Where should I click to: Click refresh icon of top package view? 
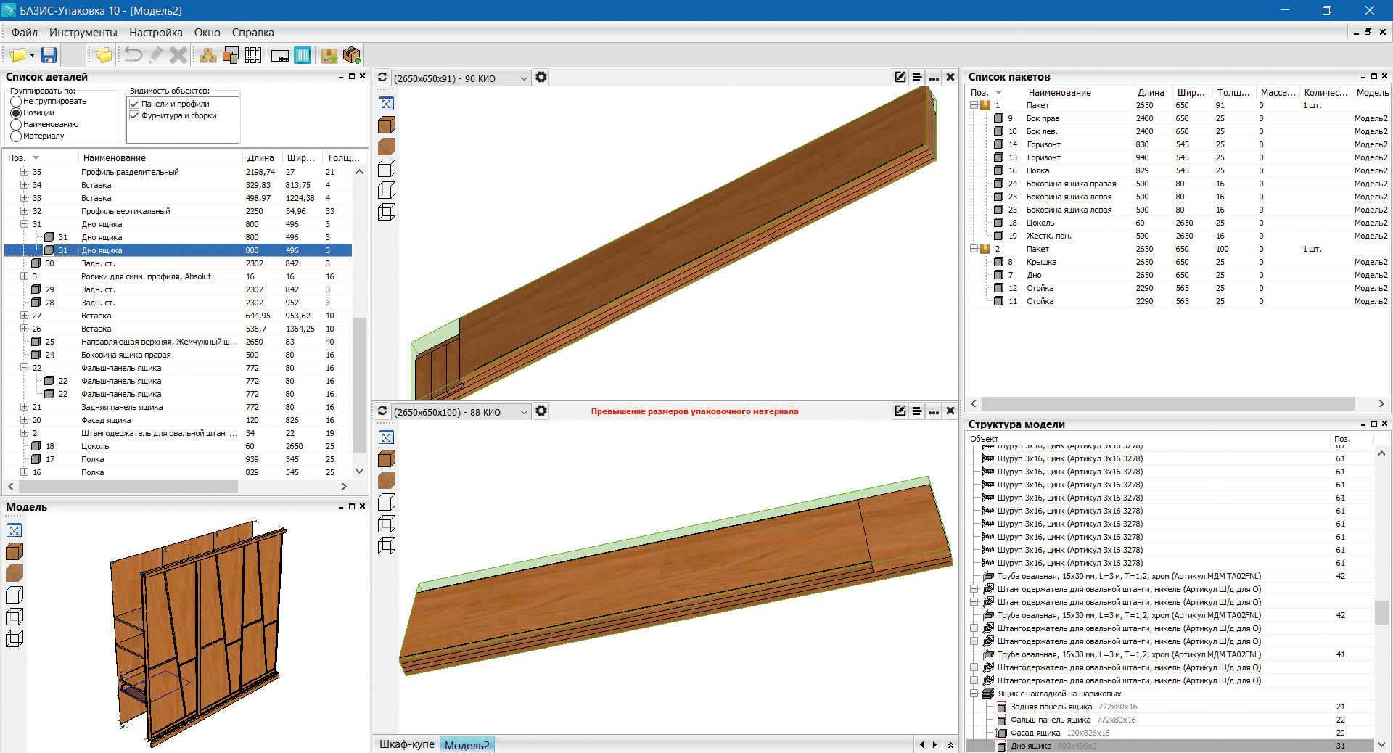tap(382, 78)
